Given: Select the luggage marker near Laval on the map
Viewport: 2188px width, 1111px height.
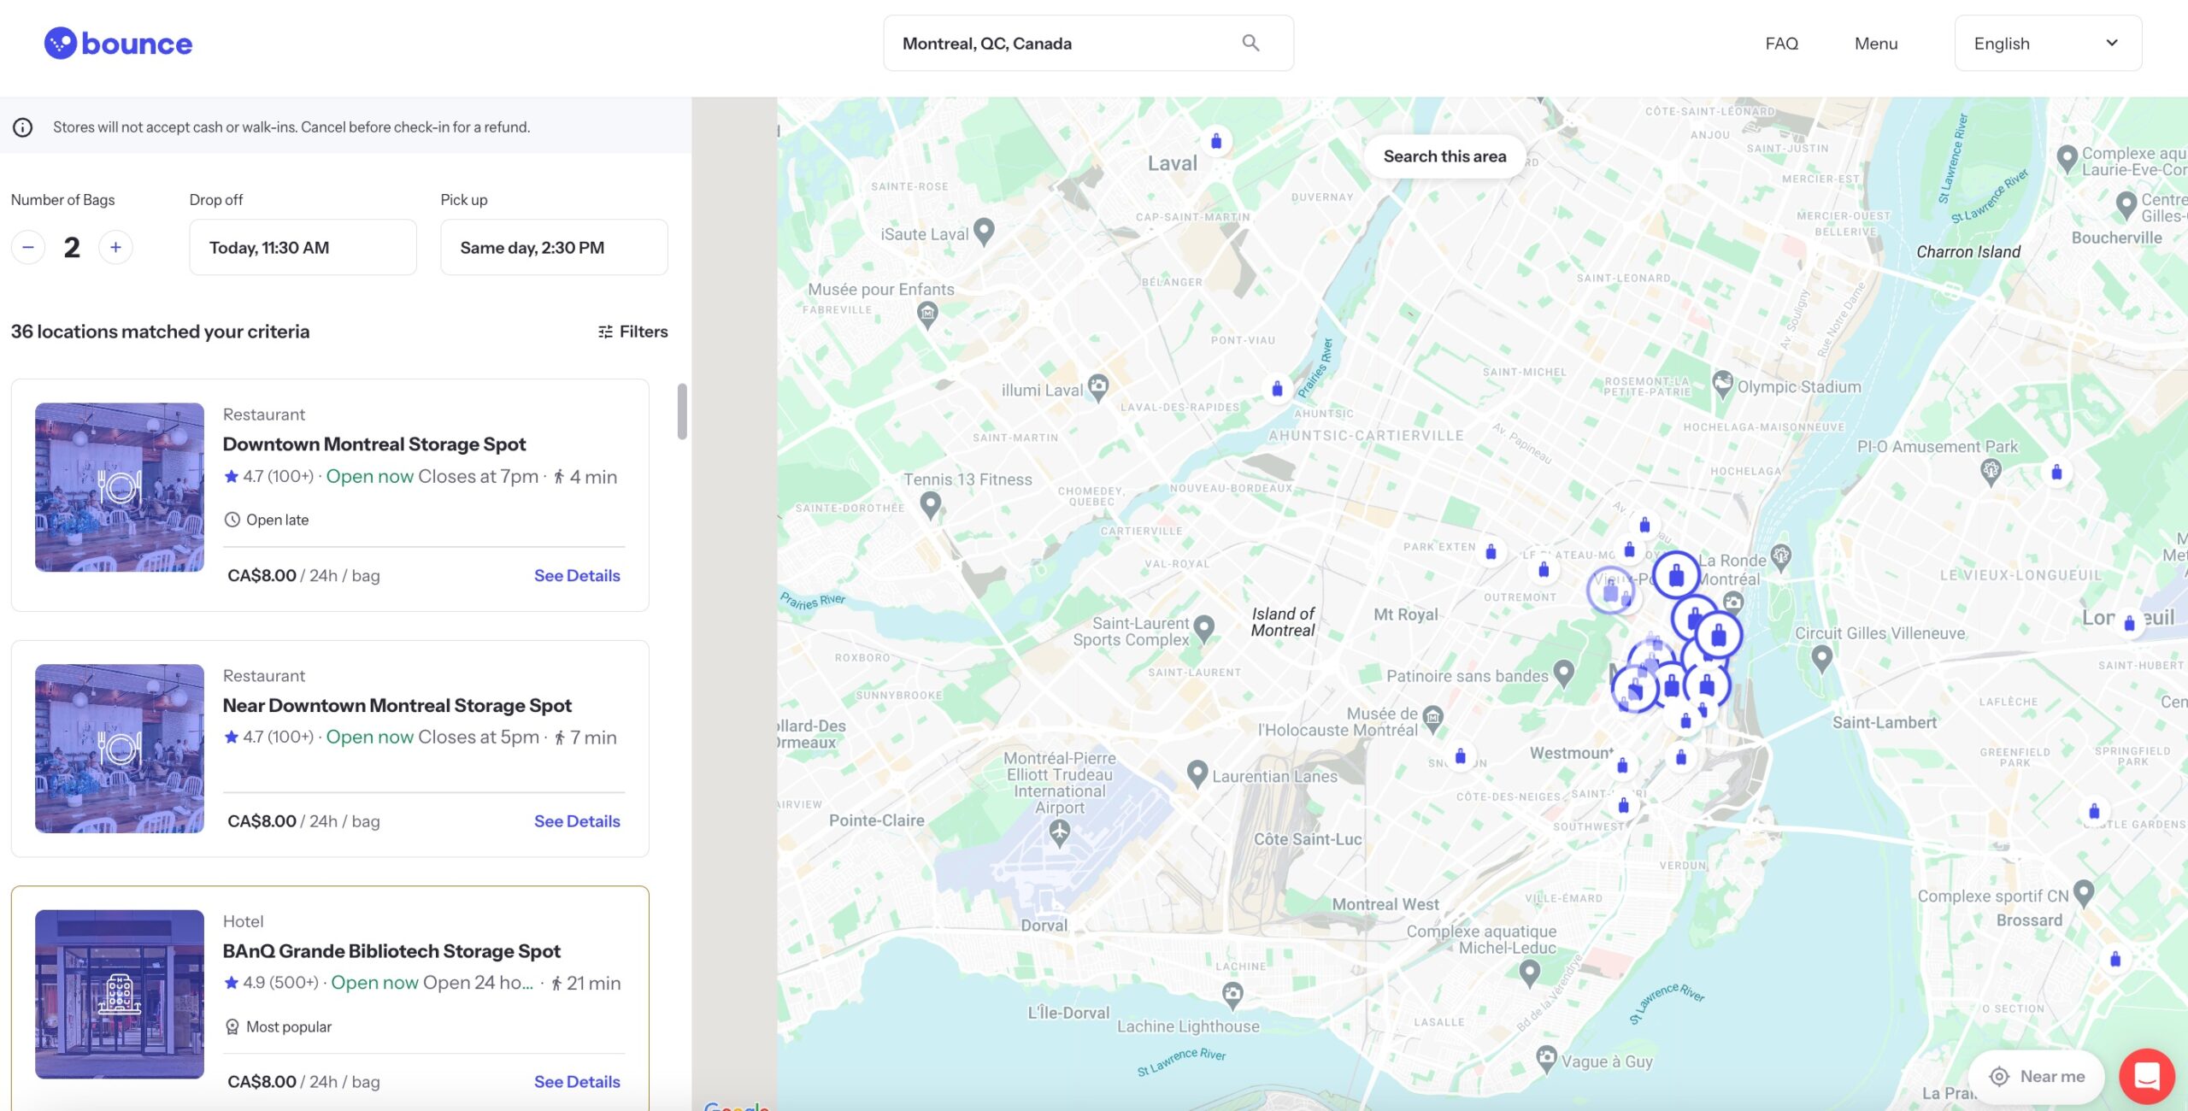Looking at the screenshot, I should point(1215,141).
